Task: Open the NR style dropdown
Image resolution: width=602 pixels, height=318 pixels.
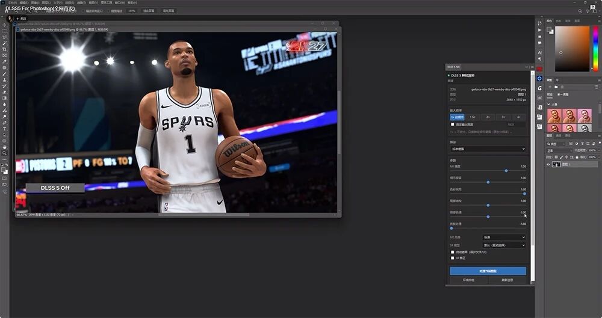Action: (504, 237)
